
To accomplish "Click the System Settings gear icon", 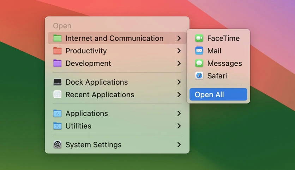I will (58, 145).
